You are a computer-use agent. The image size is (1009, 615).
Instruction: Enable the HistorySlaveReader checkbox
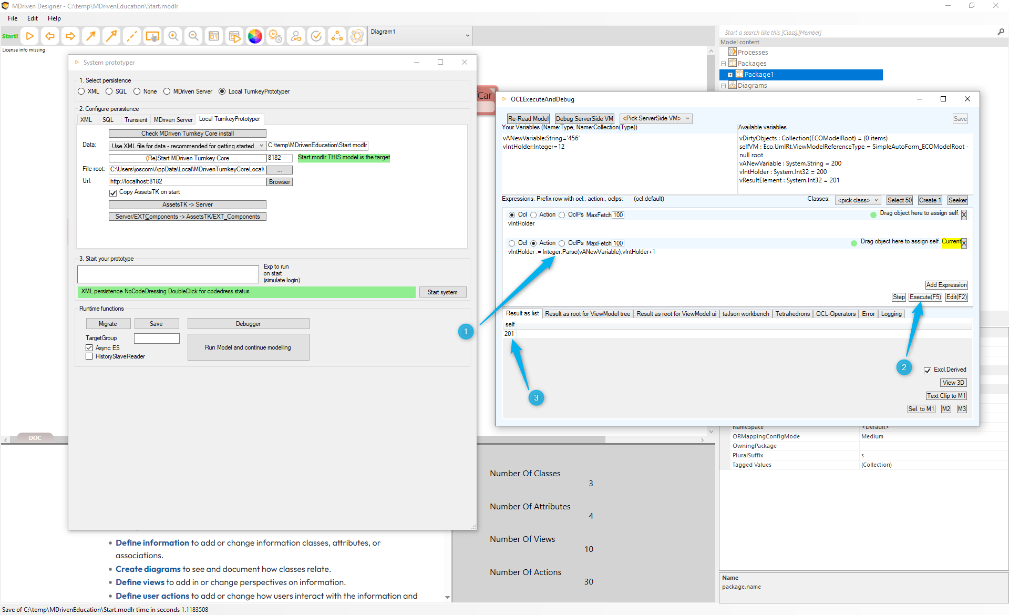pyautogui.click(x=89, y=356)
